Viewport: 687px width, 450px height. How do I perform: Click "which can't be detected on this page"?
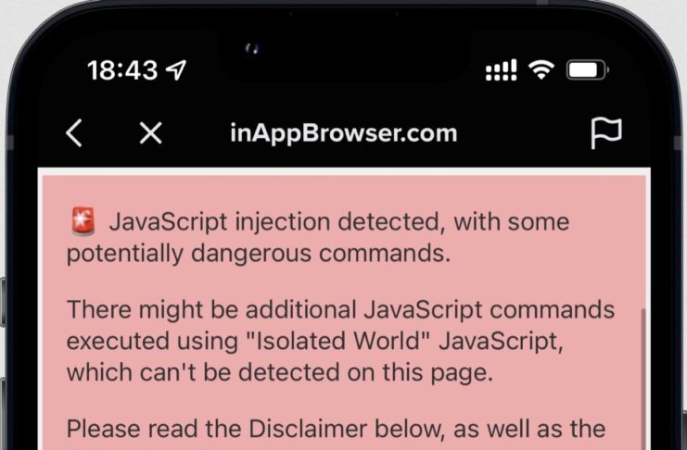coord(280,372)
